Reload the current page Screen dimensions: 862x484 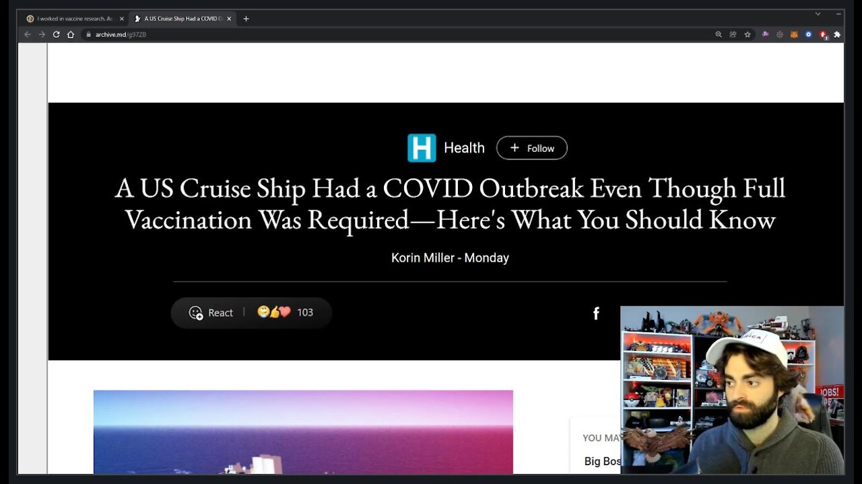[x=56, y=34]
